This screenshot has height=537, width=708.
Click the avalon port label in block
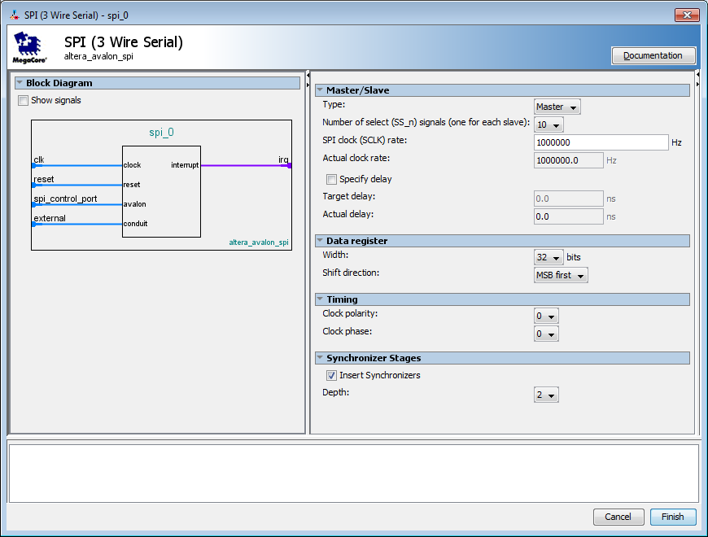[134, 204]
